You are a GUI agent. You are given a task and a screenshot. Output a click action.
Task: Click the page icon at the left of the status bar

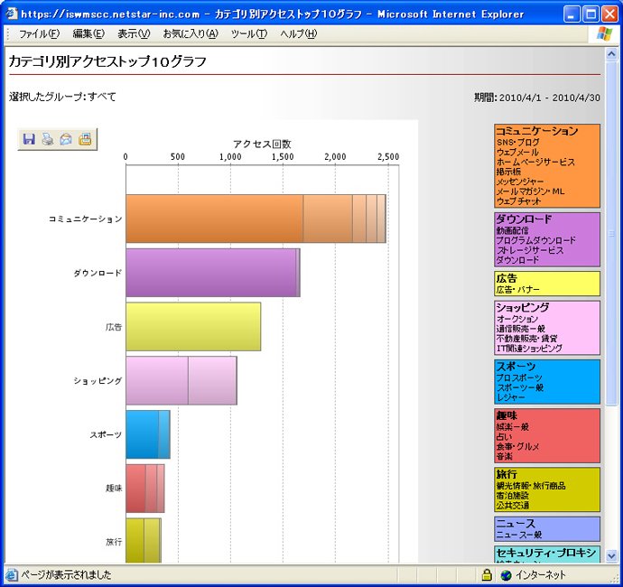tap(12, 574)
